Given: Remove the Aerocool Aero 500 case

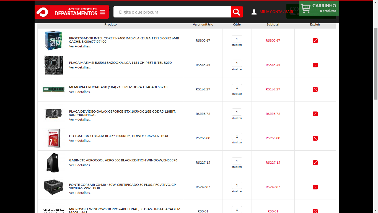Looking at the screenshot, I should (x=315, y=163).
